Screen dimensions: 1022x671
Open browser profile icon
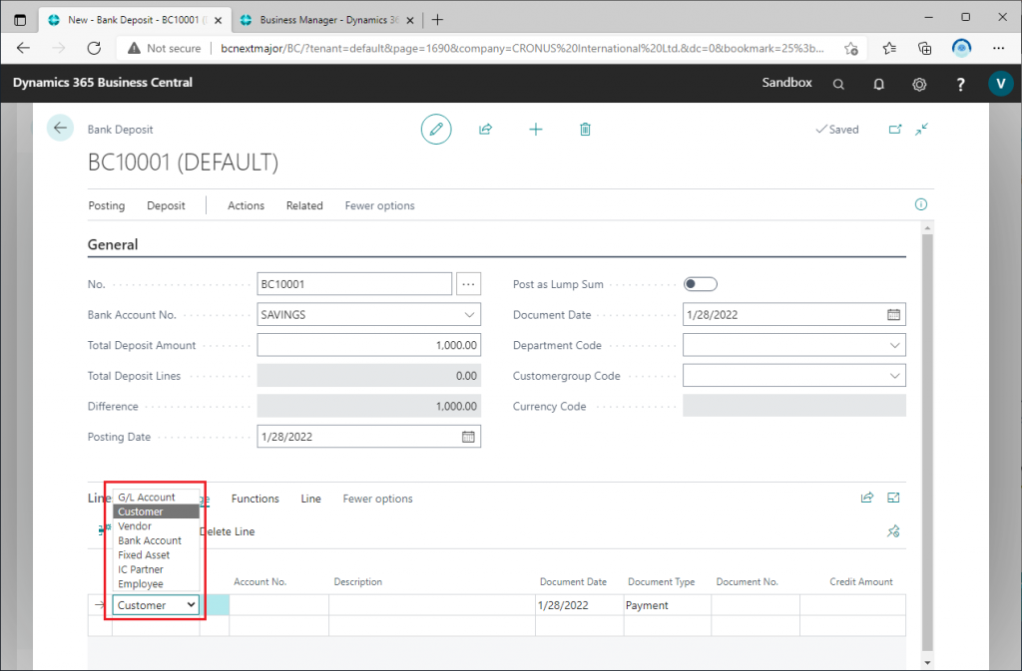(x=961, y=48)
